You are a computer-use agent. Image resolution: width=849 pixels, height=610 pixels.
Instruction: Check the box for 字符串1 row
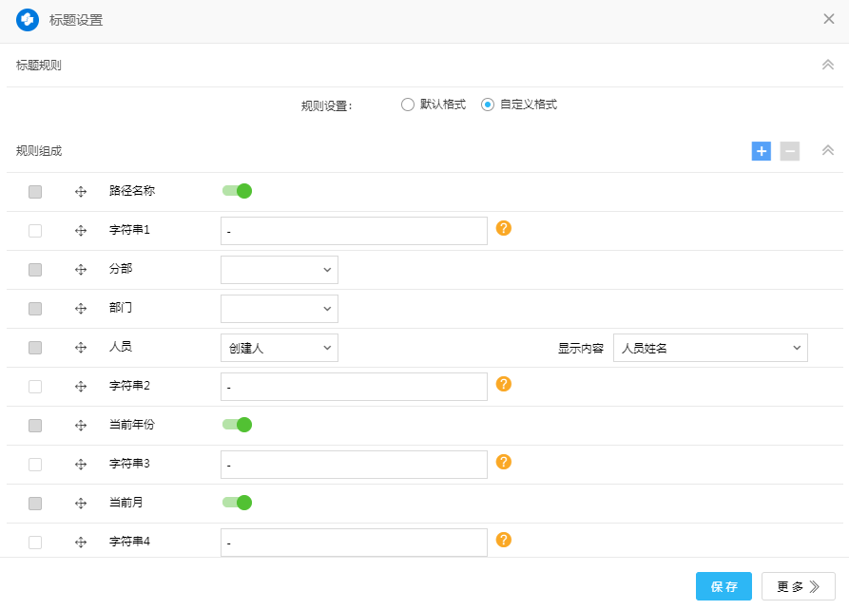pyautogui.click(x=35, y=231)
